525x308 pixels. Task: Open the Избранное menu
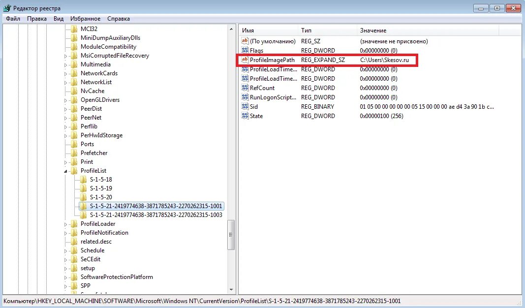tap(86, 18)
